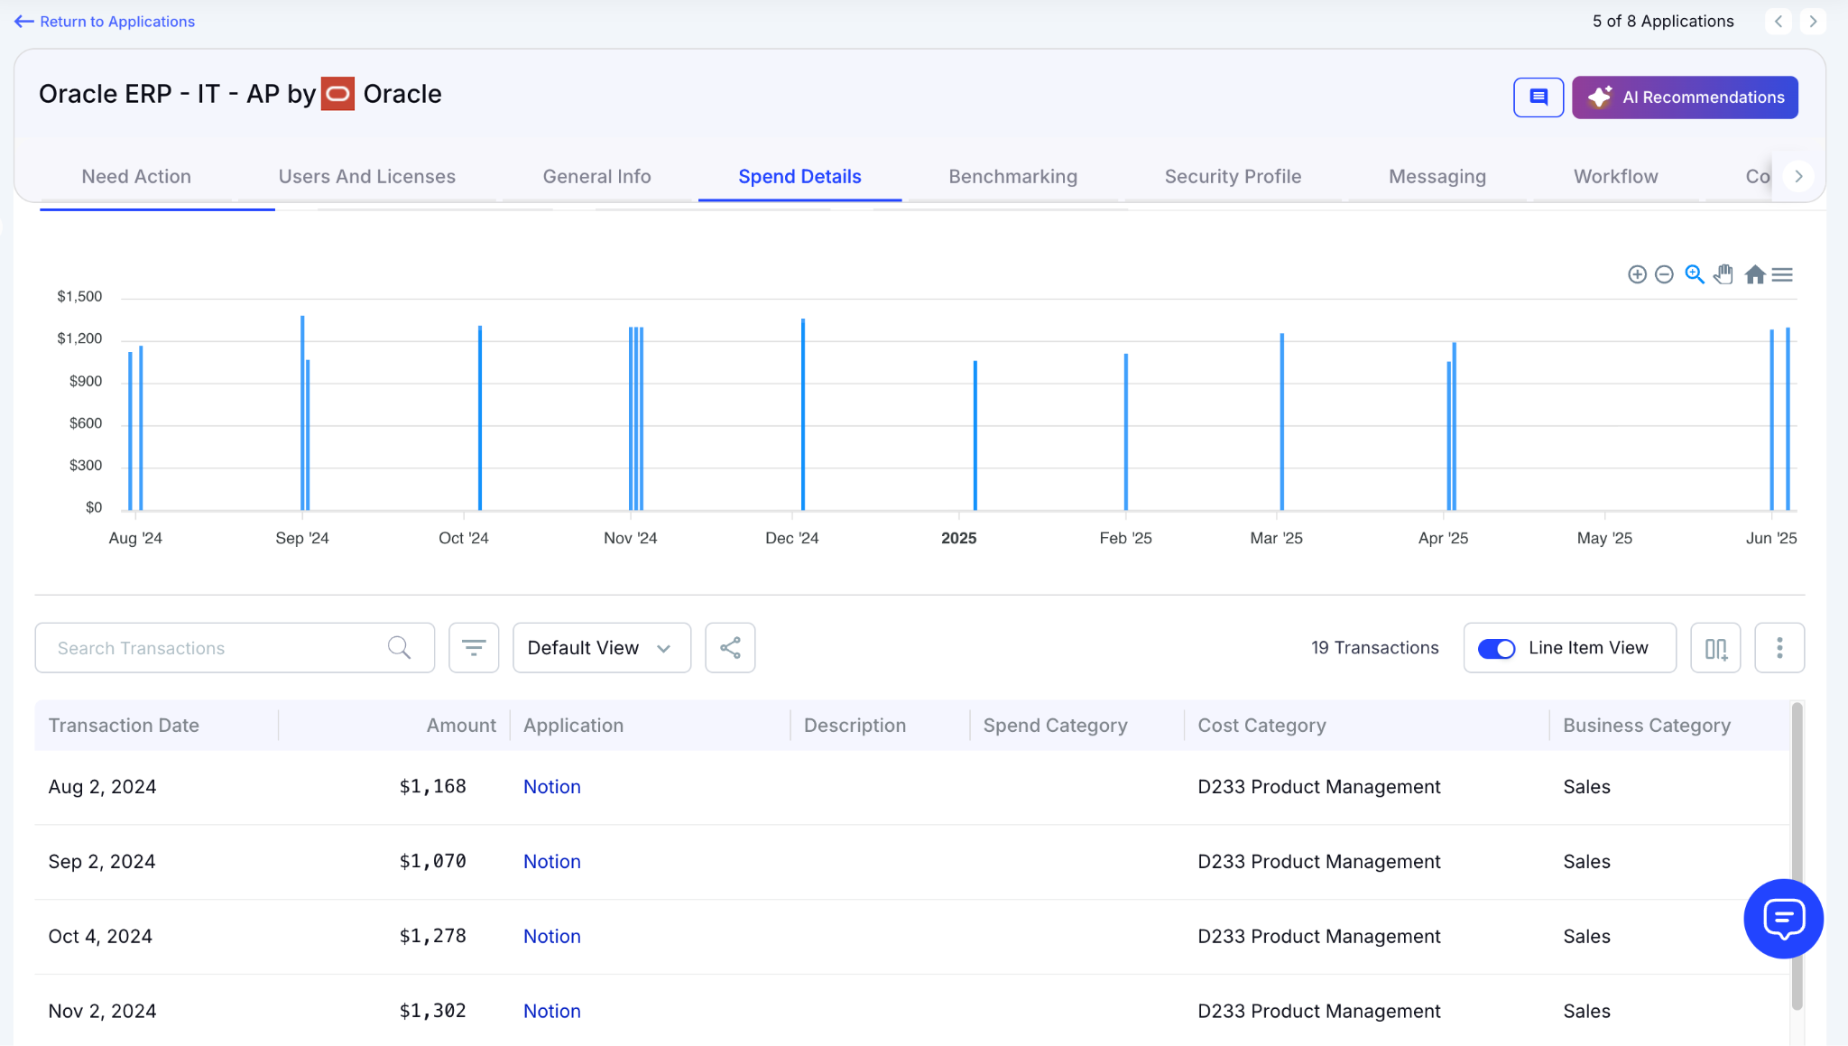Open the comments message icon button
The image size is (1848, 1046).
pyautogui.click(x=1538, y=97)
